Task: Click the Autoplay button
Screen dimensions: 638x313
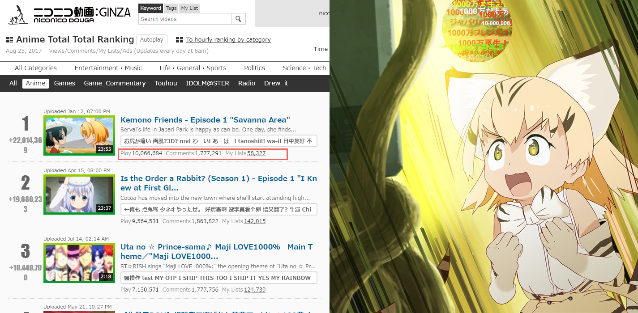Action: pos(151,40)
